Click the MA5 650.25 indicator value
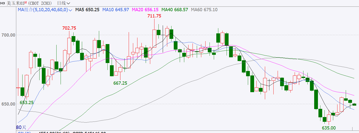This screenshot has width=359, height=133. point(87,10)
